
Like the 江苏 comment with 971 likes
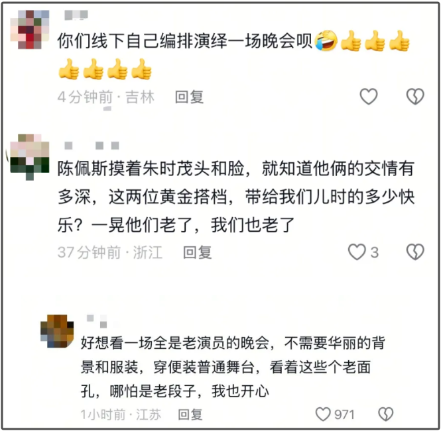coord(323,414)
